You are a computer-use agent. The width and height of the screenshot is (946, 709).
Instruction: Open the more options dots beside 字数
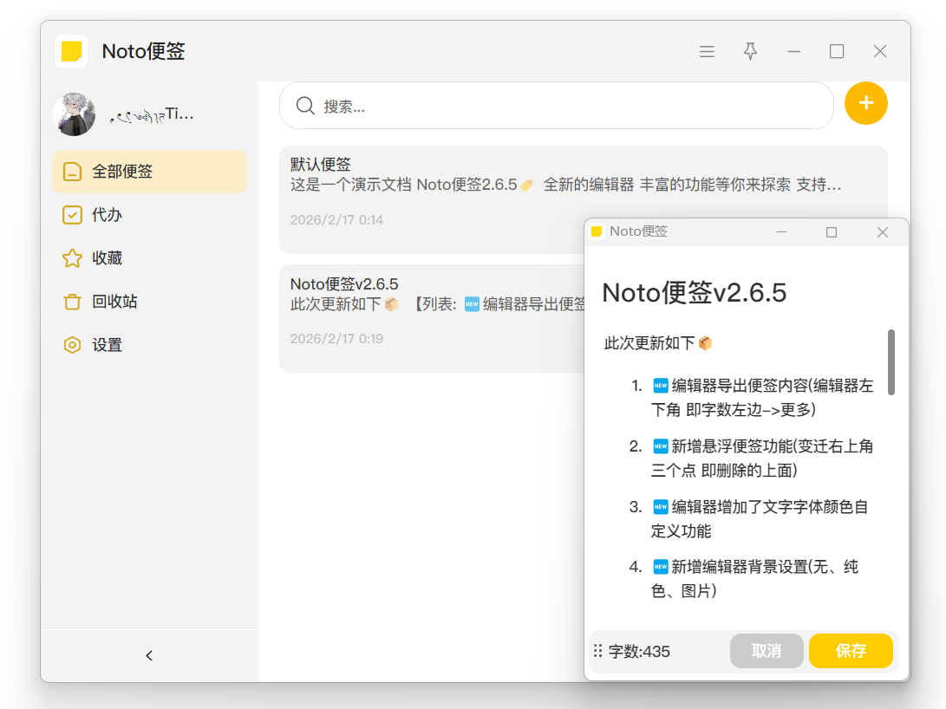pos(597,651)
